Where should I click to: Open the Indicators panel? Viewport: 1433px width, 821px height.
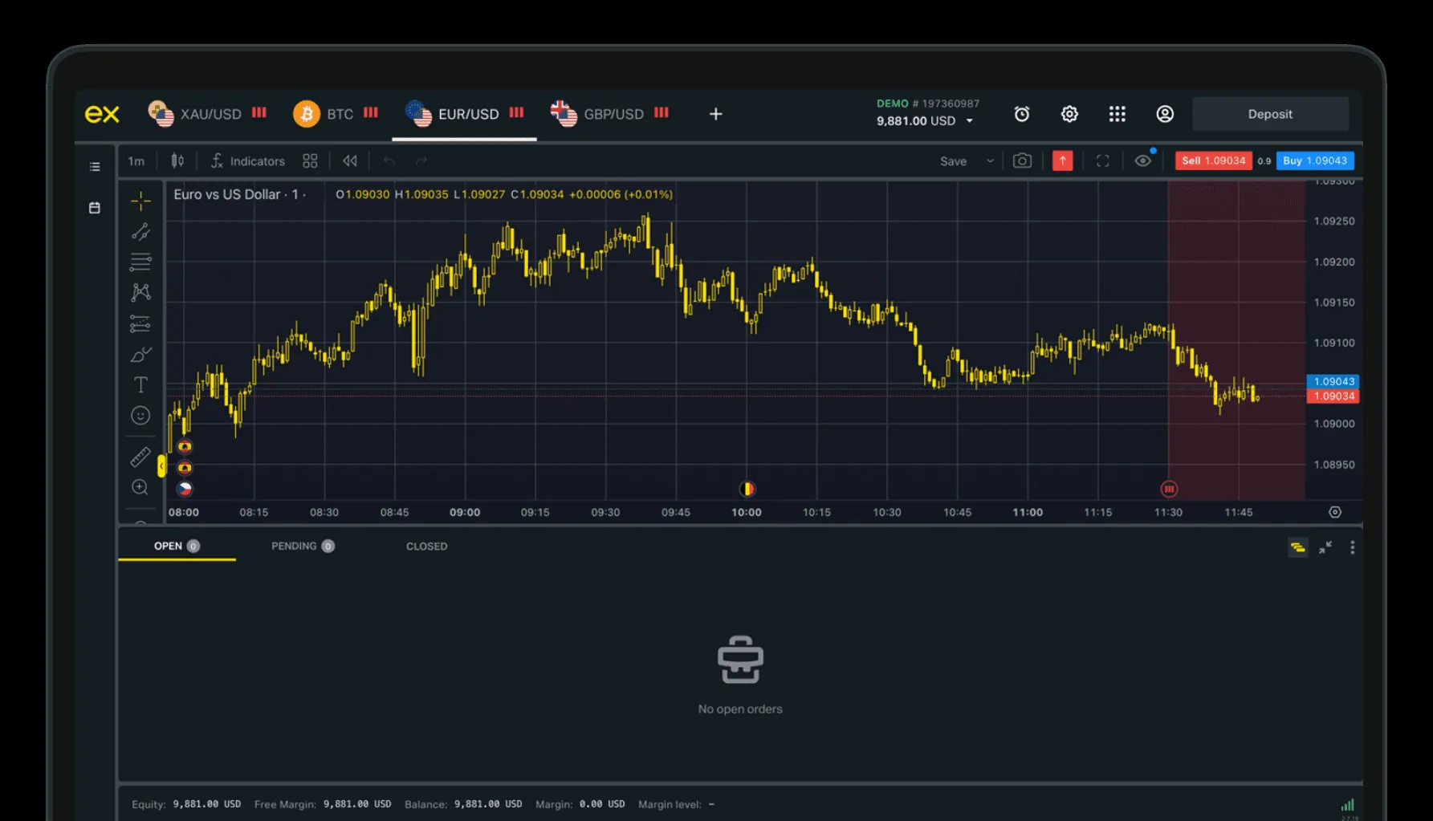pos(247,161)
